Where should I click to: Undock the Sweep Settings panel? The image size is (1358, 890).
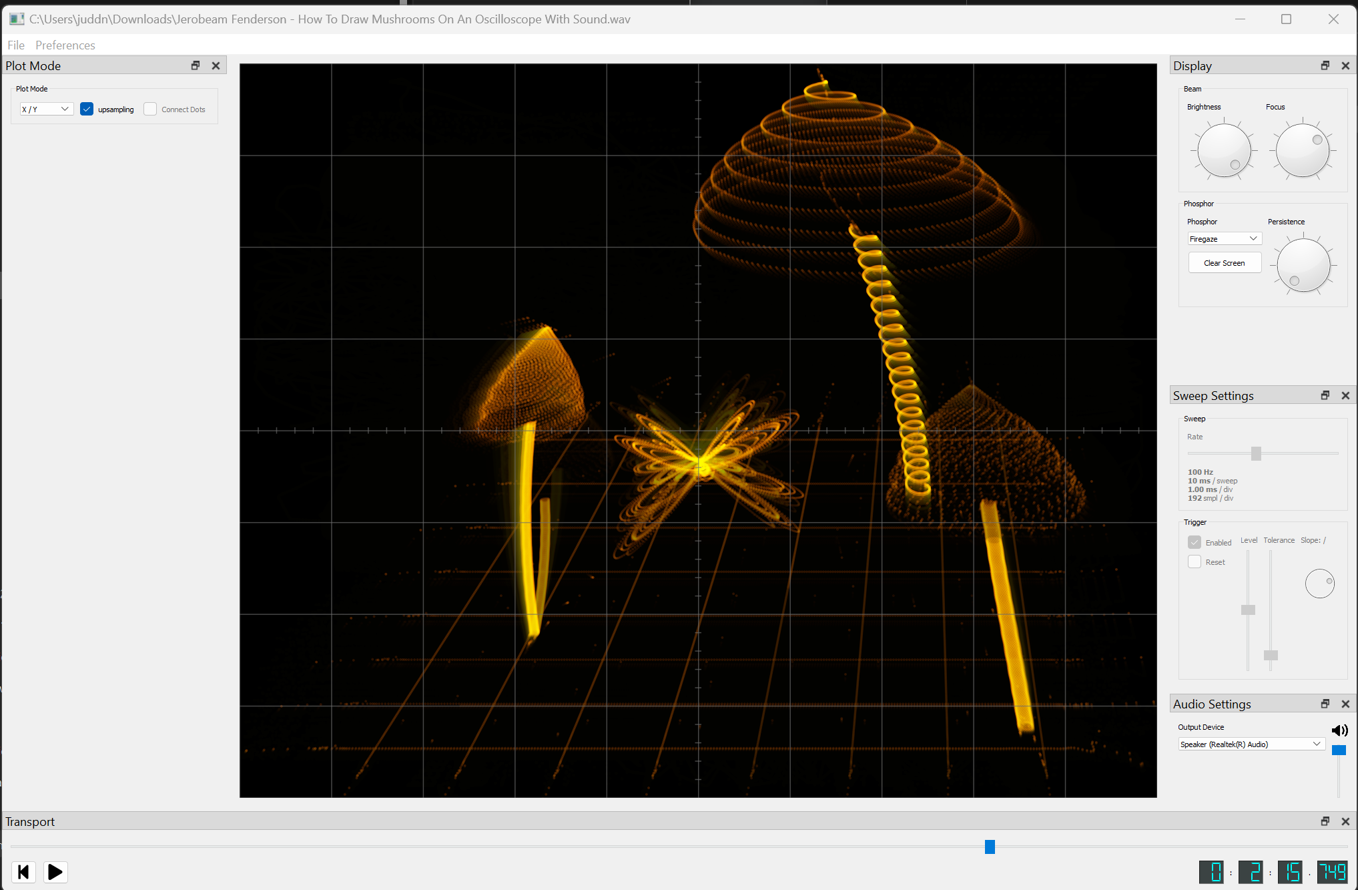tap(1325, 395)
